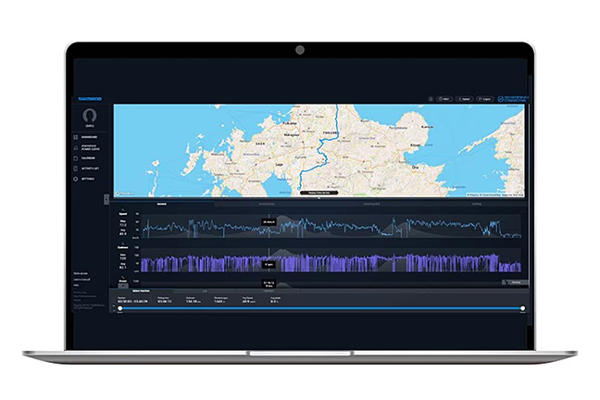Select the Pedaling Skill tab
This screenshot has width=600, height=400.
tap(371, 204)
